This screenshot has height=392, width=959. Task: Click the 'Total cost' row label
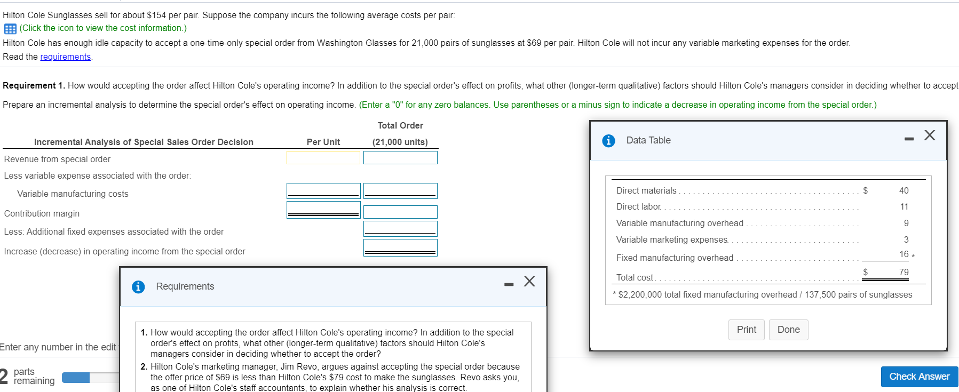tap(635, 277)
